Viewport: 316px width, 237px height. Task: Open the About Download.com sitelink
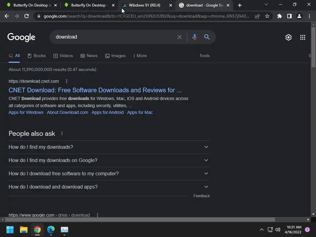pos(68,112)
